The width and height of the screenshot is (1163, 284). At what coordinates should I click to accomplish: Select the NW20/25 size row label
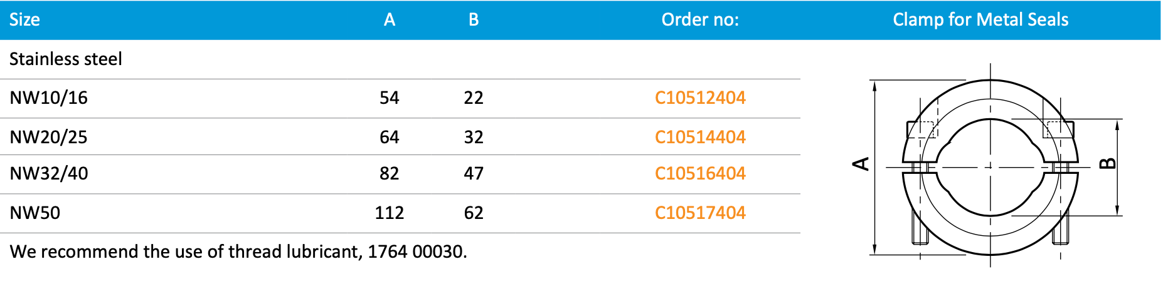tap(49, 137)
